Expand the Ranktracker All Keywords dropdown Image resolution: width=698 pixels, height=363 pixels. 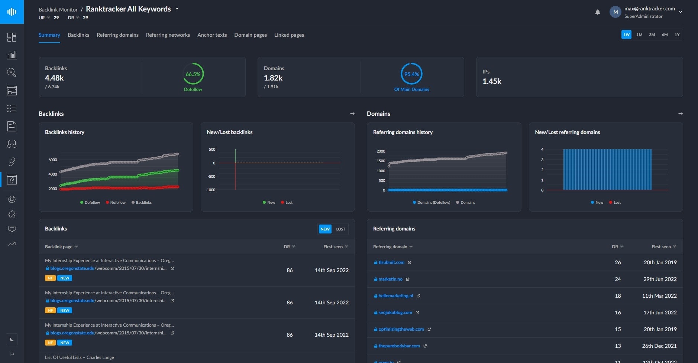(x=177, y=9)
